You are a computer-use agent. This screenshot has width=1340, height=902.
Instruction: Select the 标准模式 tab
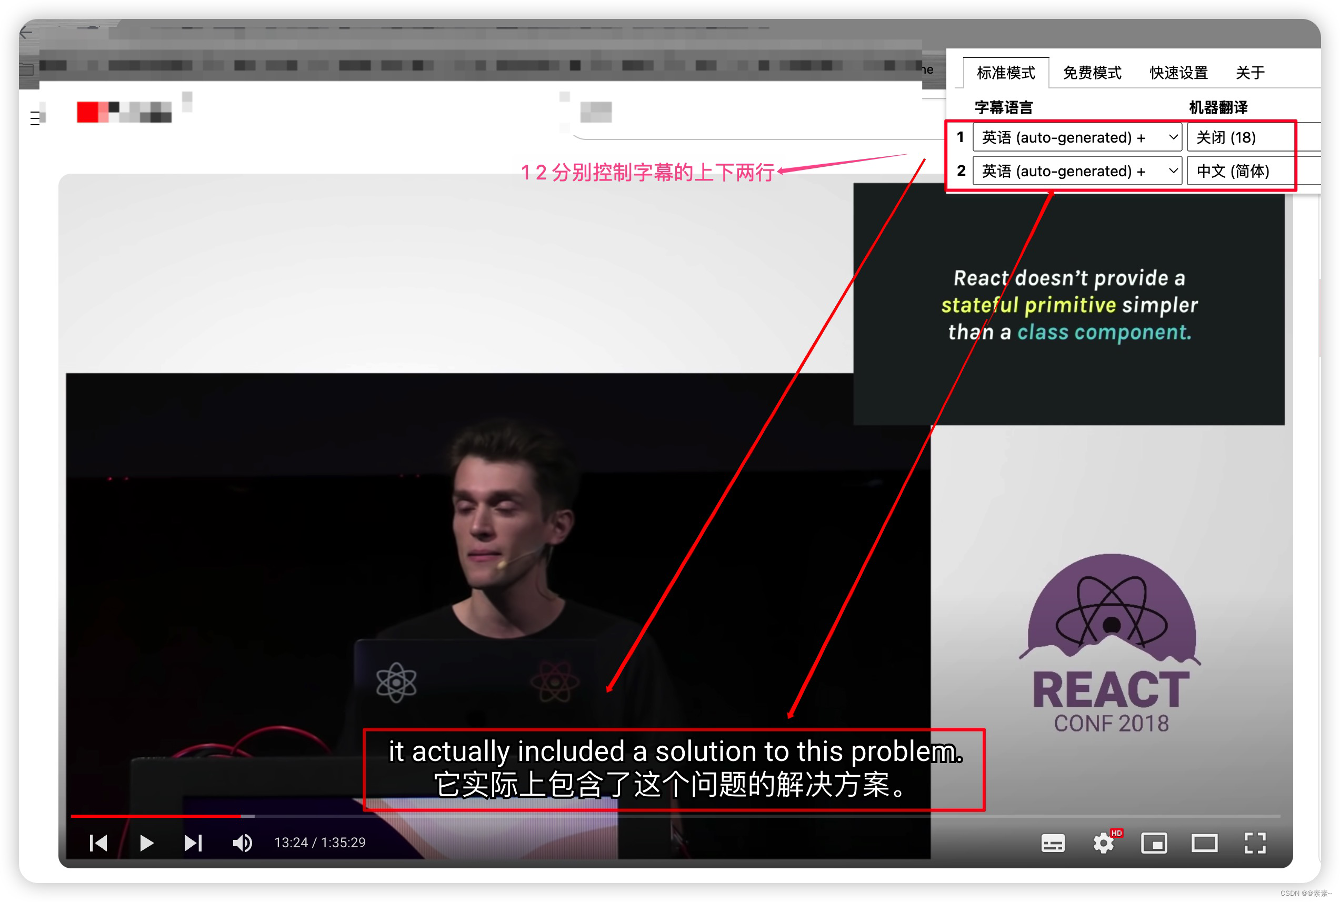point(1006,73)
